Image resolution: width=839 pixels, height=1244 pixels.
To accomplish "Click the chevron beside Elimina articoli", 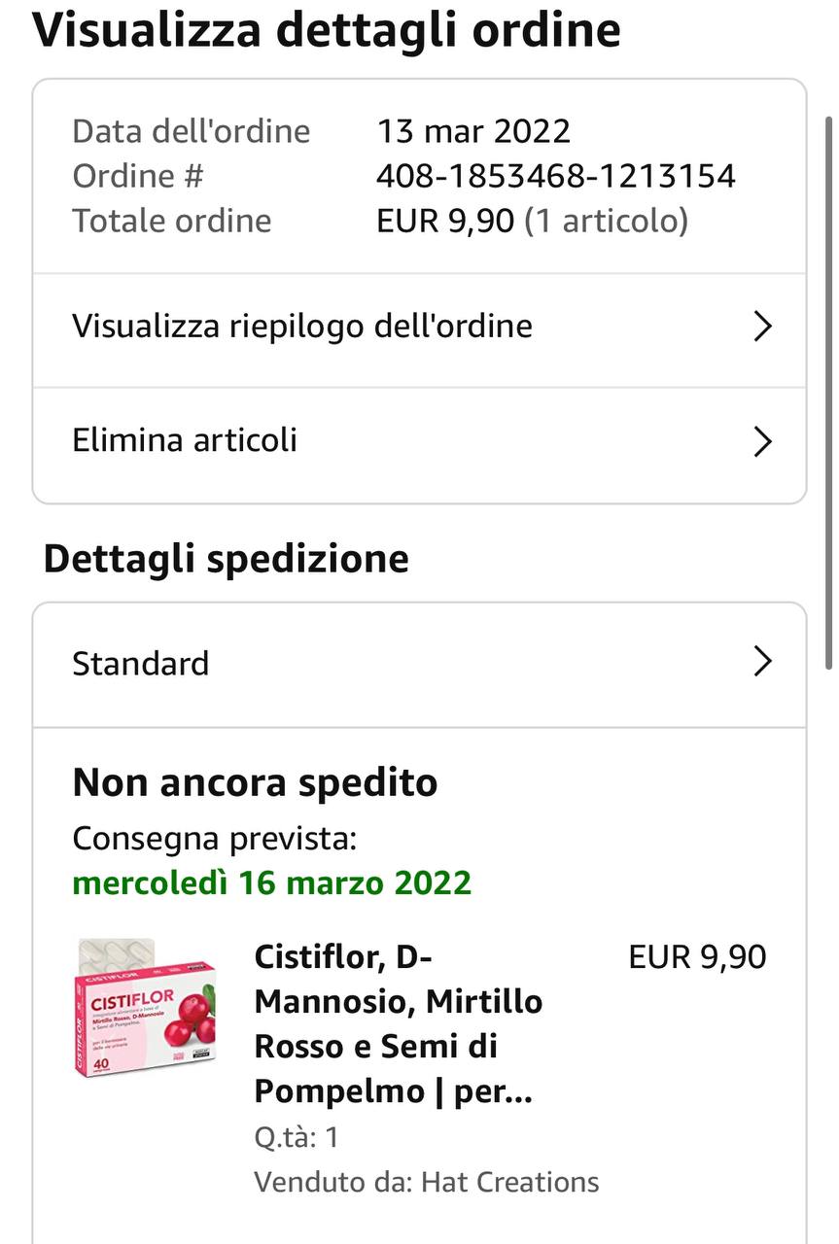I will point(763,442).
